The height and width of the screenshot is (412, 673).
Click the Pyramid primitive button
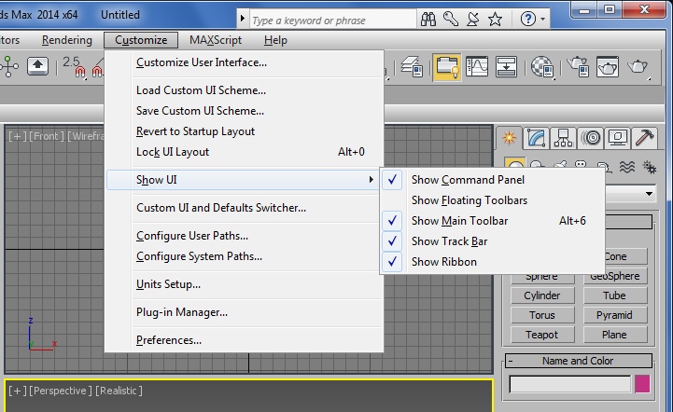pos(614,315)
